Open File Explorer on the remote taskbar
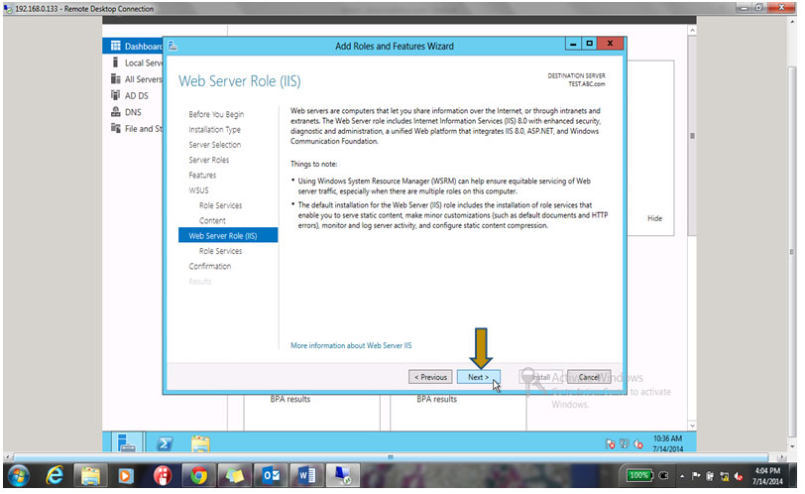 point(200,443)
